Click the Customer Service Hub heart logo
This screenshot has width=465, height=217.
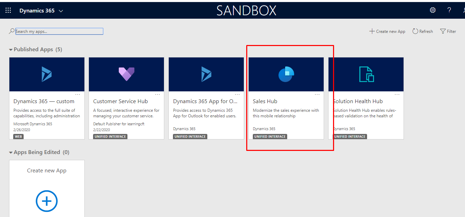click(x=126, y=74)
